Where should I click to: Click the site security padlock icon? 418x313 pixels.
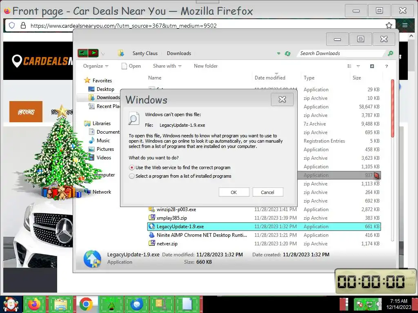click(23, 25)
